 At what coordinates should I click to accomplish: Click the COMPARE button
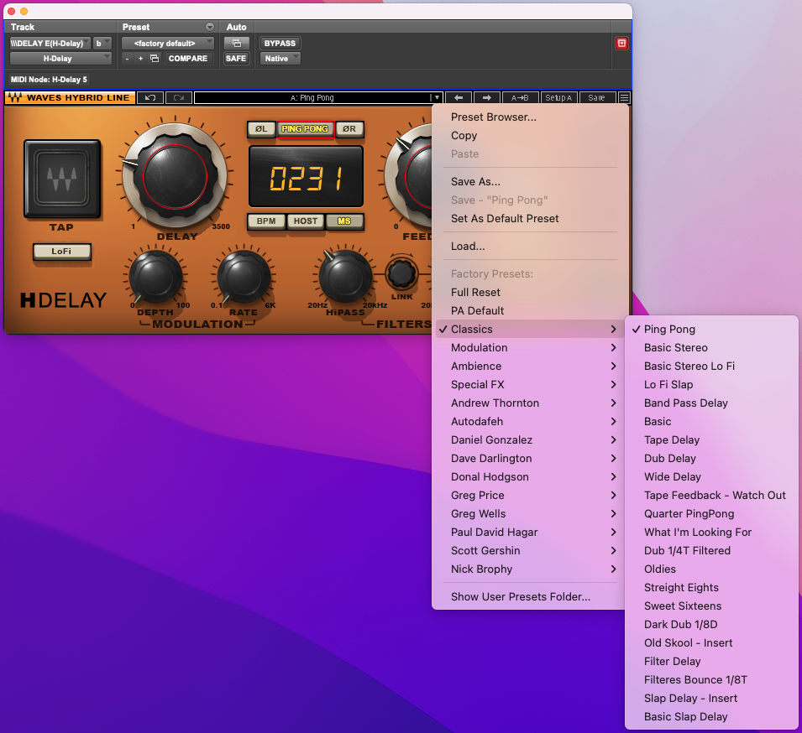188,59
